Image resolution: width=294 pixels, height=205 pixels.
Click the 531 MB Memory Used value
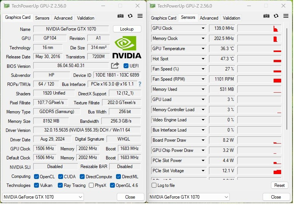(x=222, y=89)
